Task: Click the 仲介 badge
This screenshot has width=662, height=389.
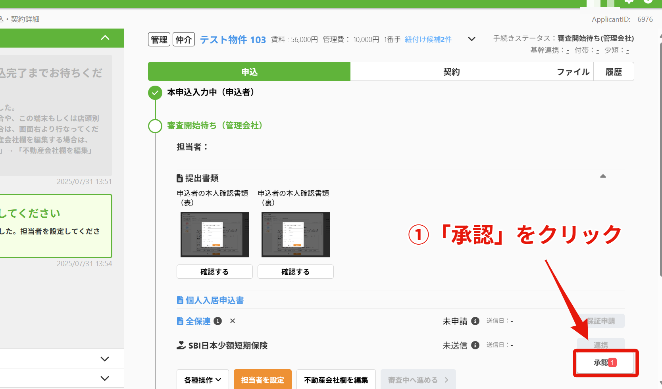Action: tap(184, 39)
